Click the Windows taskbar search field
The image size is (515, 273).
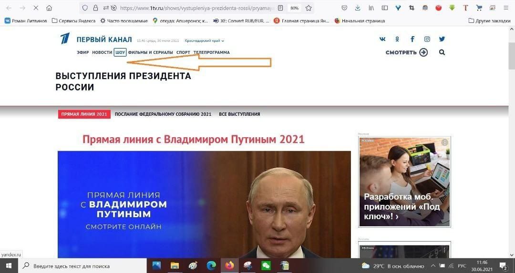coord(82,266)
